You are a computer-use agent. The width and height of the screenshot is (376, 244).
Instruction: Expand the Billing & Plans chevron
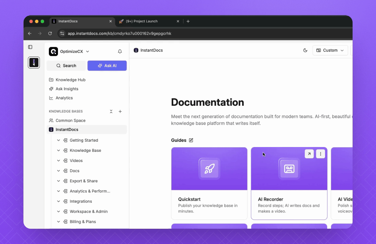pyautogui.click(x=58, y=222)
